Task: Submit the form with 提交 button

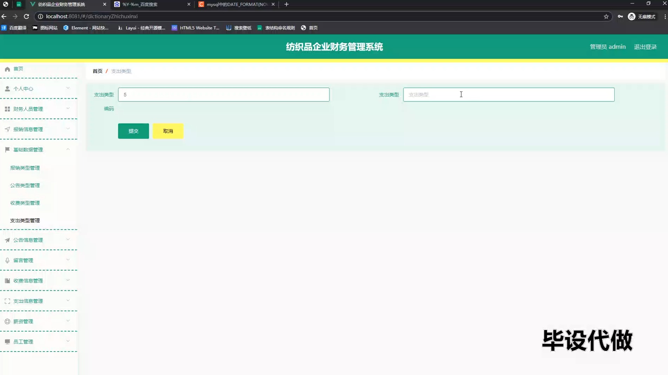Action: click(133, 131)
